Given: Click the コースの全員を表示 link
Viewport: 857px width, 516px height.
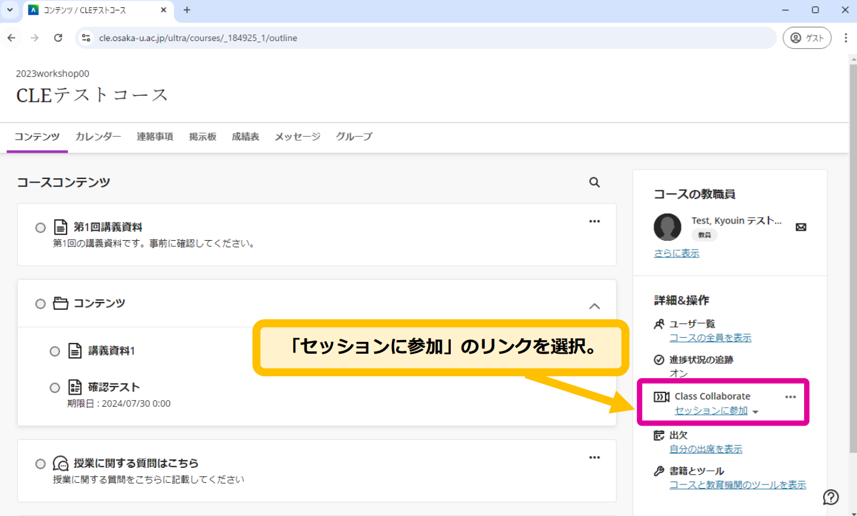Looking at the screenshot, I should [x=710, y=338].
